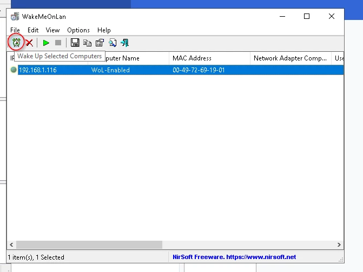The image size is (363, 272).
Task: Click the copy selected items icon
Action: coord(87,43)
